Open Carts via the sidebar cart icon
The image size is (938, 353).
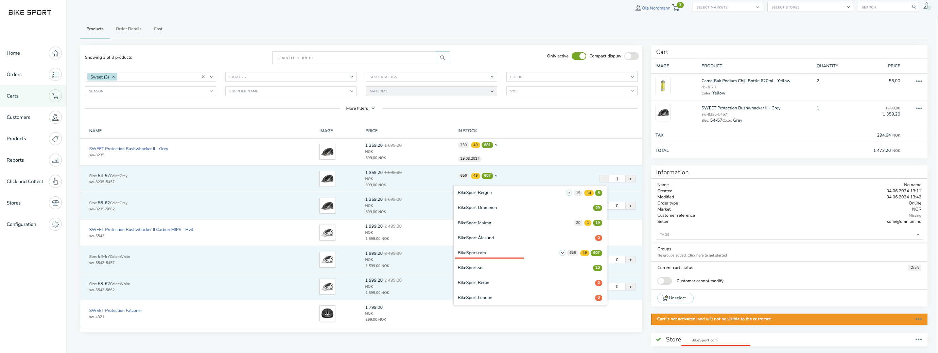coord(55,96)
